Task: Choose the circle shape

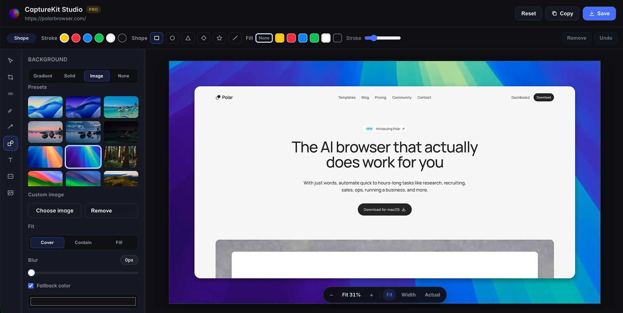Action: tap(172, 38)
